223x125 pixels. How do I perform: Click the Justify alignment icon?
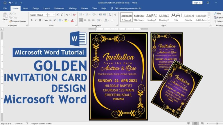pyautogui.click(x=93, y=20)
